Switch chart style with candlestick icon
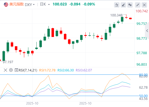Image resolution: width=149 pixels, height=107 pixels. click(x=130, y=5)
